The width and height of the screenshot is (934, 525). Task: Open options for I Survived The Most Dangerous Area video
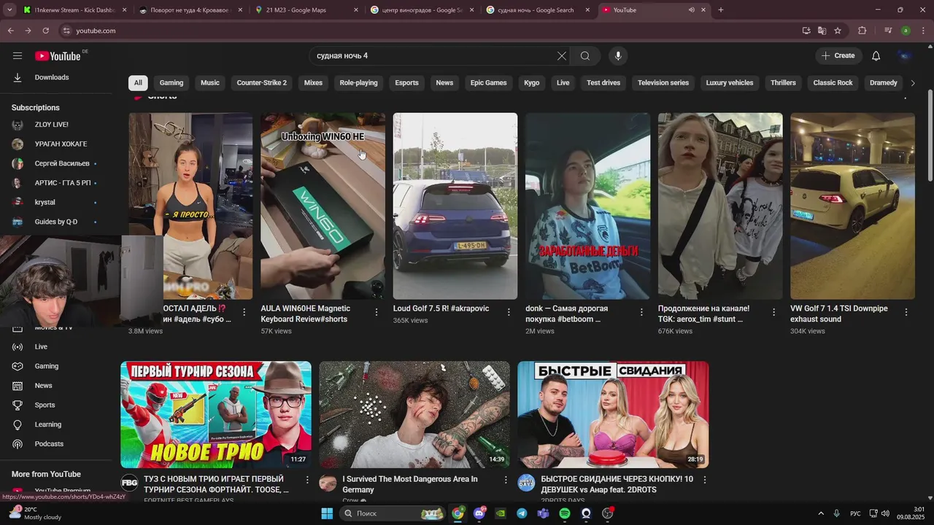[x=506, y=480]
